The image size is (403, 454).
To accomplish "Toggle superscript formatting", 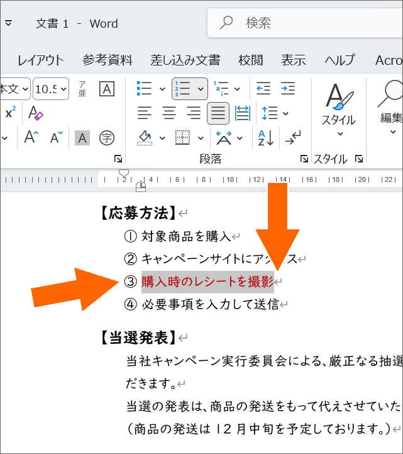I will point(11,113).
